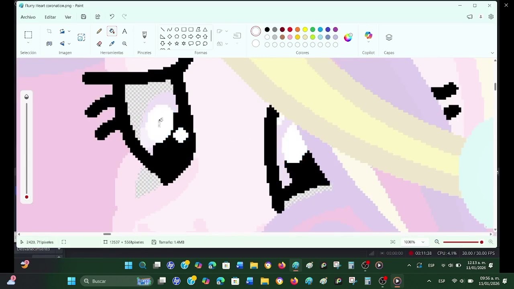Click zoom out magnifier in status bar
The height and width of the screenshot is (289, 514).
(x=437, y=242)
